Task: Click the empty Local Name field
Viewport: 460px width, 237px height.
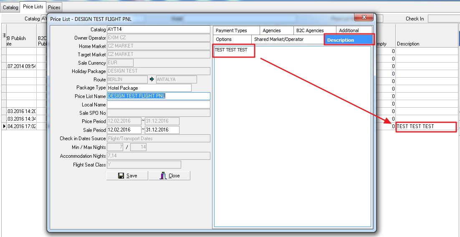Action: (x=158, y=105)
